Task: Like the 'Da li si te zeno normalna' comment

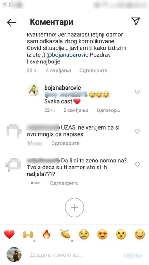Action: point(137,164)
